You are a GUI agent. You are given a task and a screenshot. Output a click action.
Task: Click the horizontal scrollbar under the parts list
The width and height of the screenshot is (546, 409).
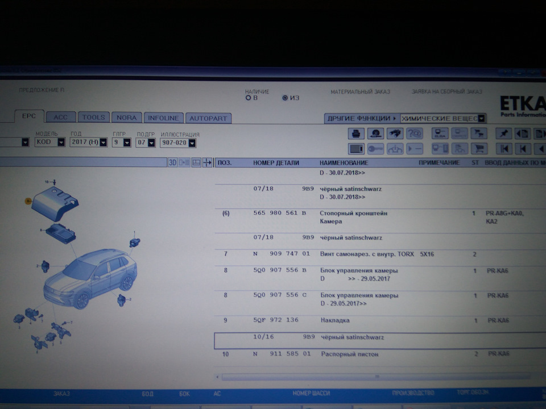[376, 377]
